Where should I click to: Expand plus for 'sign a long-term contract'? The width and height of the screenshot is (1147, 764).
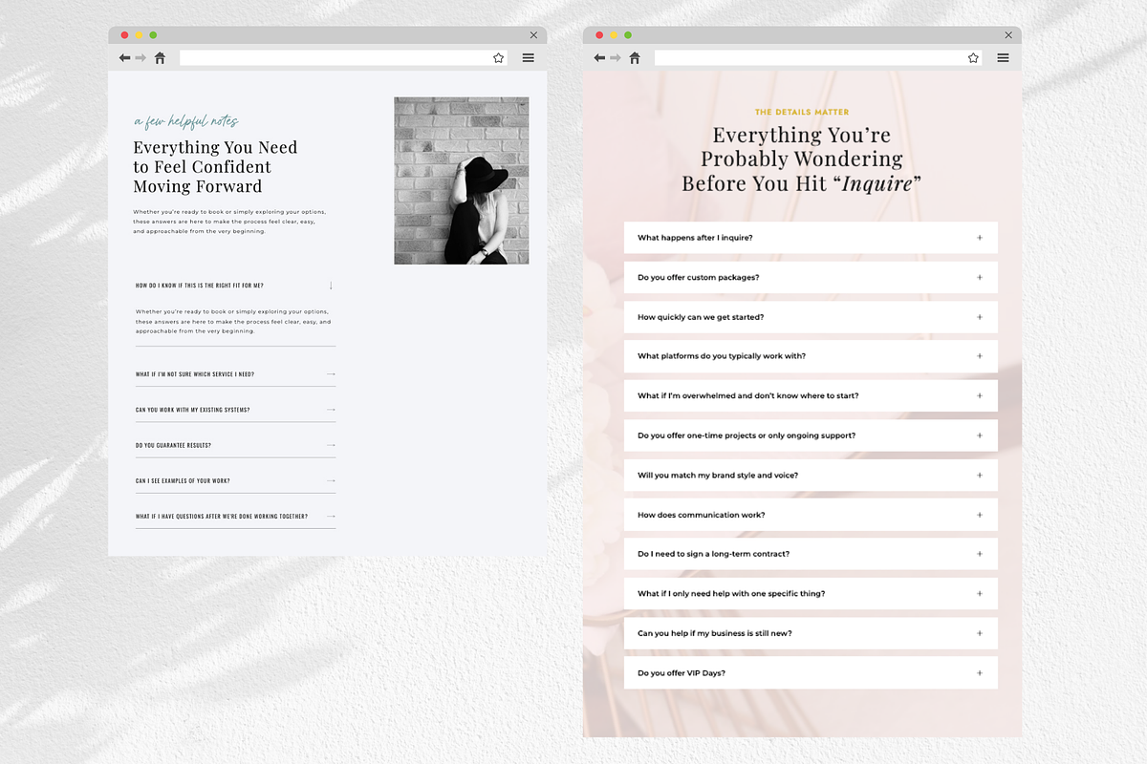(980, 554)
